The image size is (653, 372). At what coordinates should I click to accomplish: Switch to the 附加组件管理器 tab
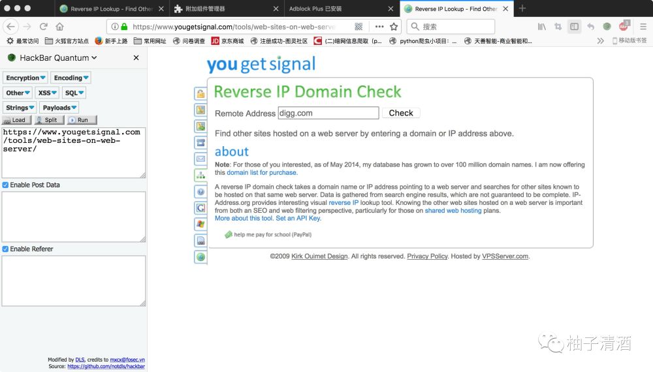pos(226,8)
